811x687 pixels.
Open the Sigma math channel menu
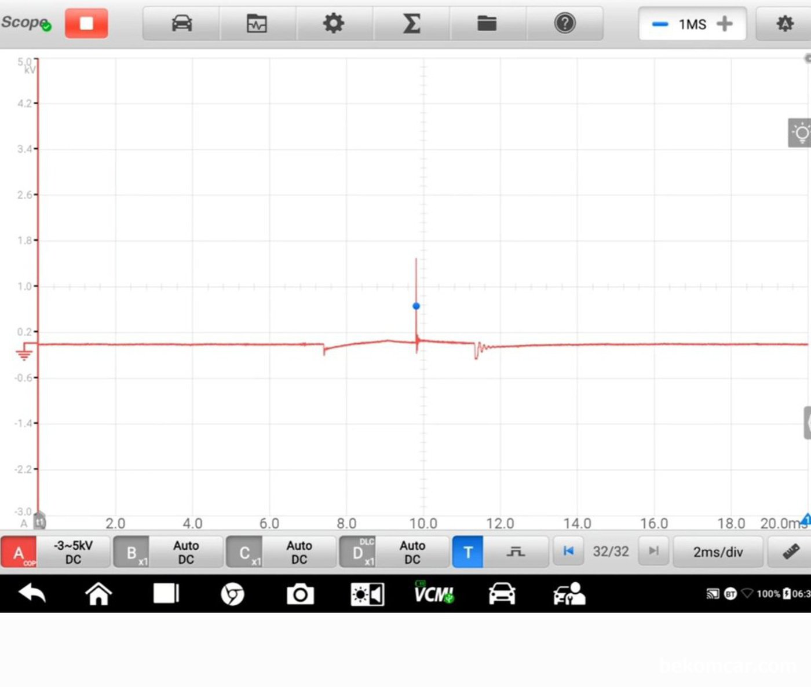[411, 24]
